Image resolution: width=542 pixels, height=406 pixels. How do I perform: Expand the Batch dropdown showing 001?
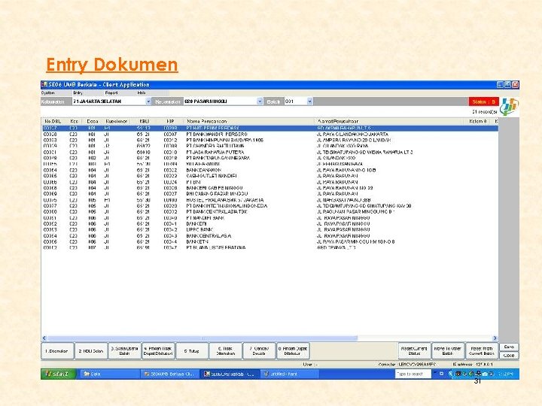(x=309, y=101)
